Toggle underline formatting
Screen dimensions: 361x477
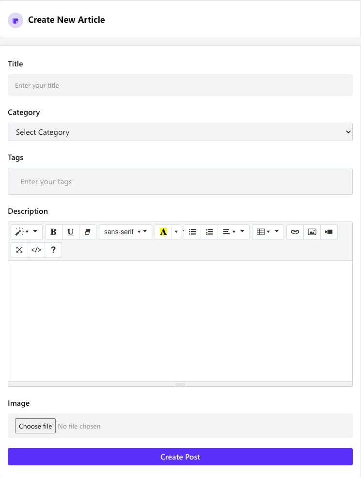pos(71,232)
